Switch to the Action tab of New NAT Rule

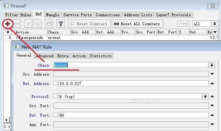pos(79,56)
